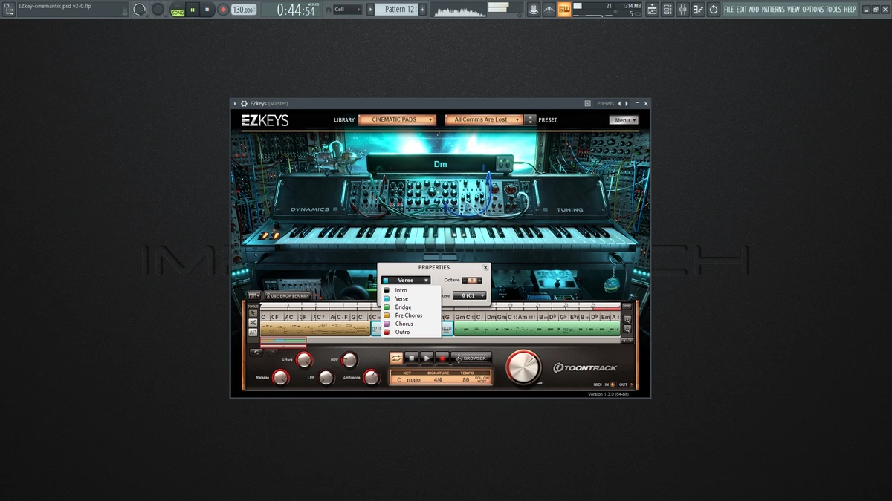Viewport: 892px width, 501px height.
Task: Close the Properties popup
Action: pos(485,268)
